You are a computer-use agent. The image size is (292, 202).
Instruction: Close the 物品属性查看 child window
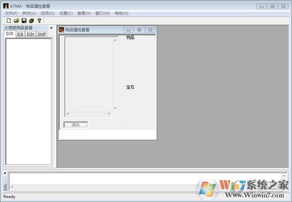pyautogui.click(x=150, y=30)
